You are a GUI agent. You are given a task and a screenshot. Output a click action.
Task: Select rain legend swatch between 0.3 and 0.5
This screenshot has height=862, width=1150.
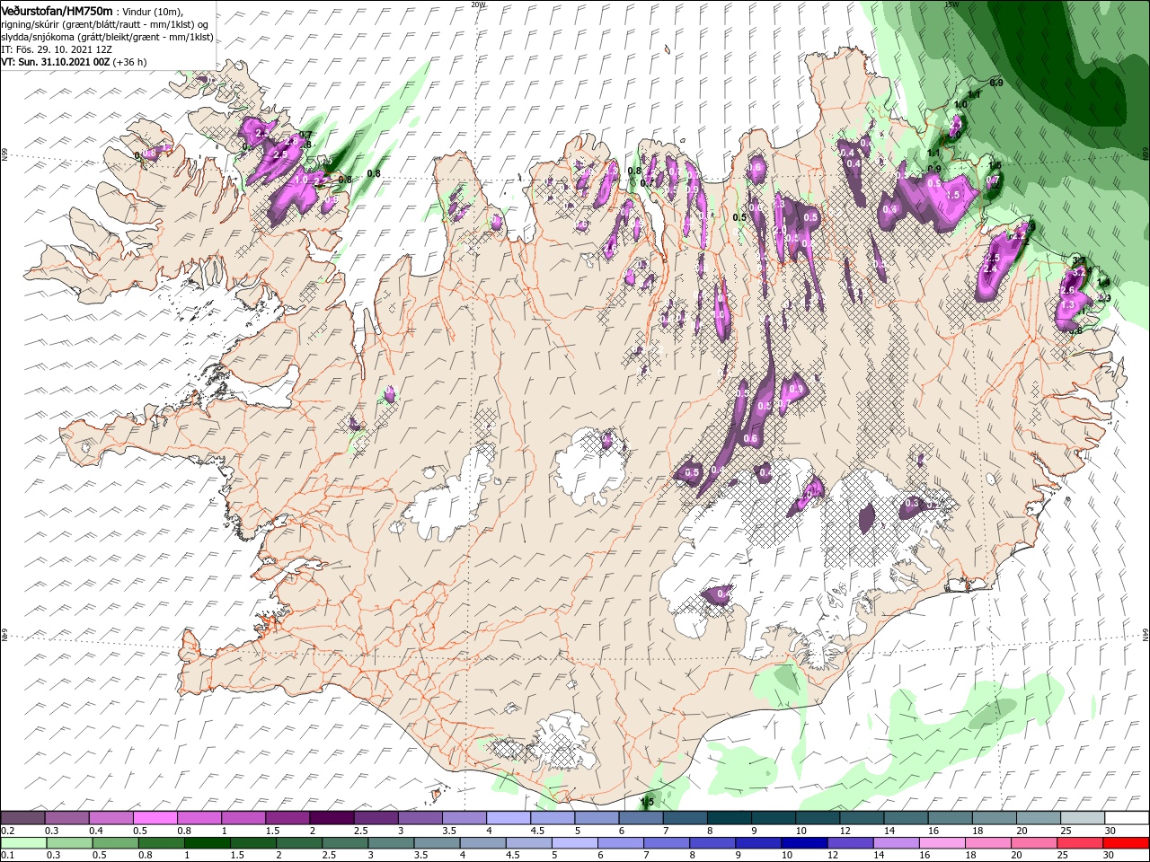point(69,843)
